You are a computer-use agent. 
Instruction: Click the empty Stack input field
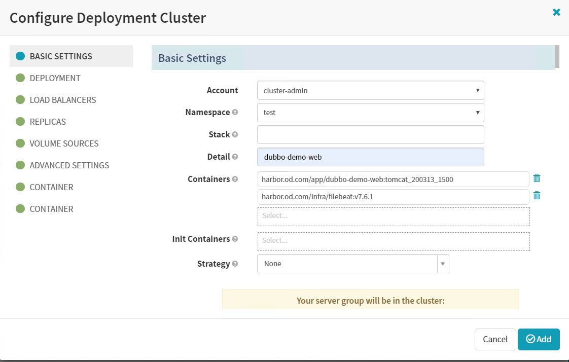(x=370, y=135)
